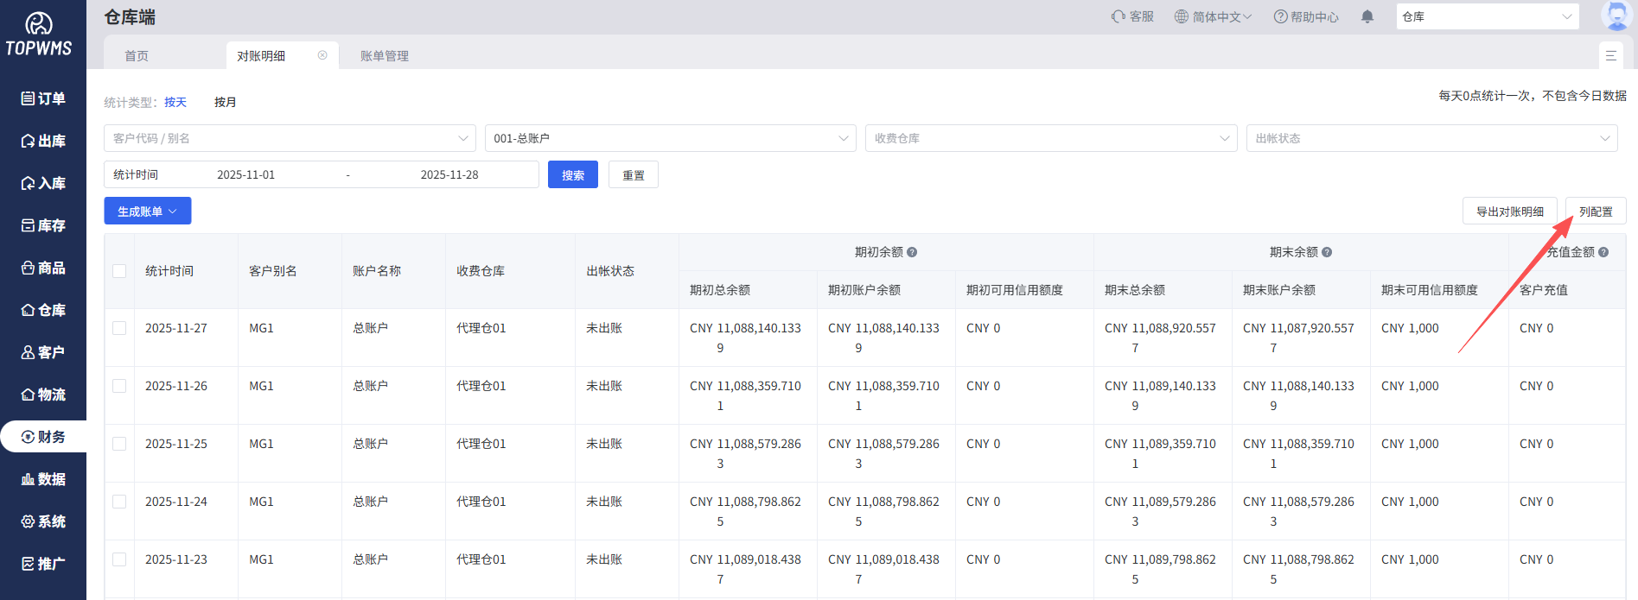
Task: Expand the 客户代码 / 别名 dropdown
Action: [x=290, y=138]
